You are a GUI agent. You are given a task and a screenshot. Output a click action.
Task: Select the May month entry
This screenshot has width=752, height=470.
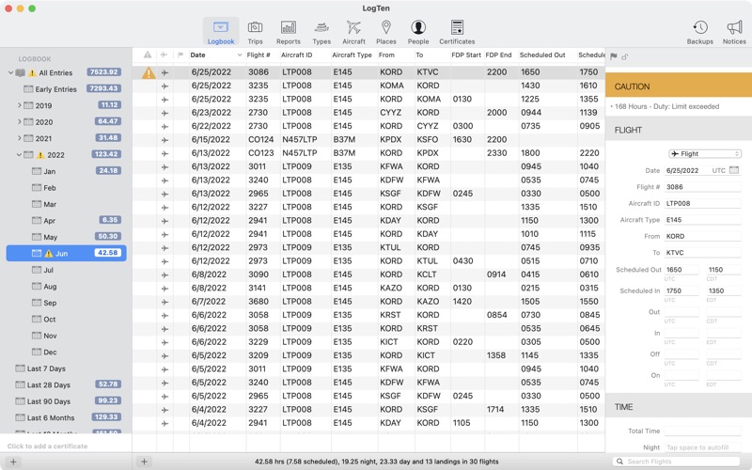pos(51,237)
